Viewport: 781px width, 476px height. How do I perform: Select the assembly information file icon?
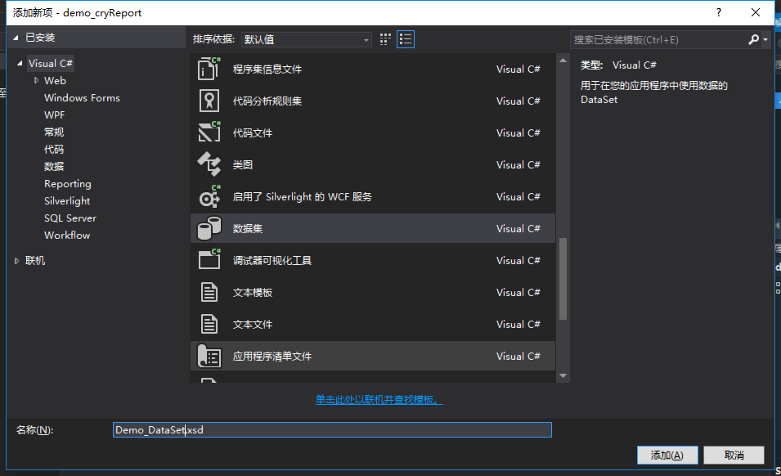click(x=209, y=69)
